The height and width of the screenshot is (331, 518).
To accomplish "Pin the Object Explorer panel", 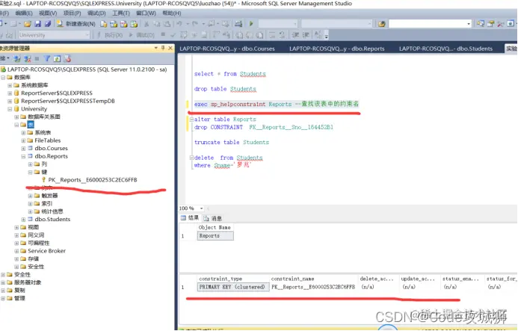I will click(163, 49).
